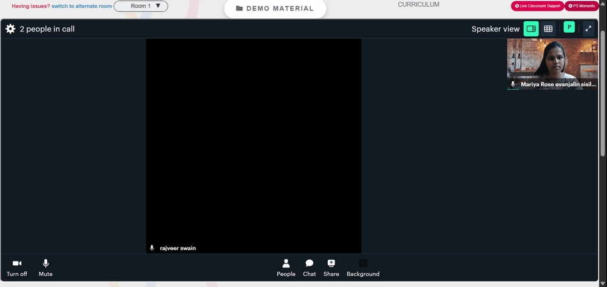Click the main black speaker video
This screenshot has width=607, height=287.
(x=254, y=146)
